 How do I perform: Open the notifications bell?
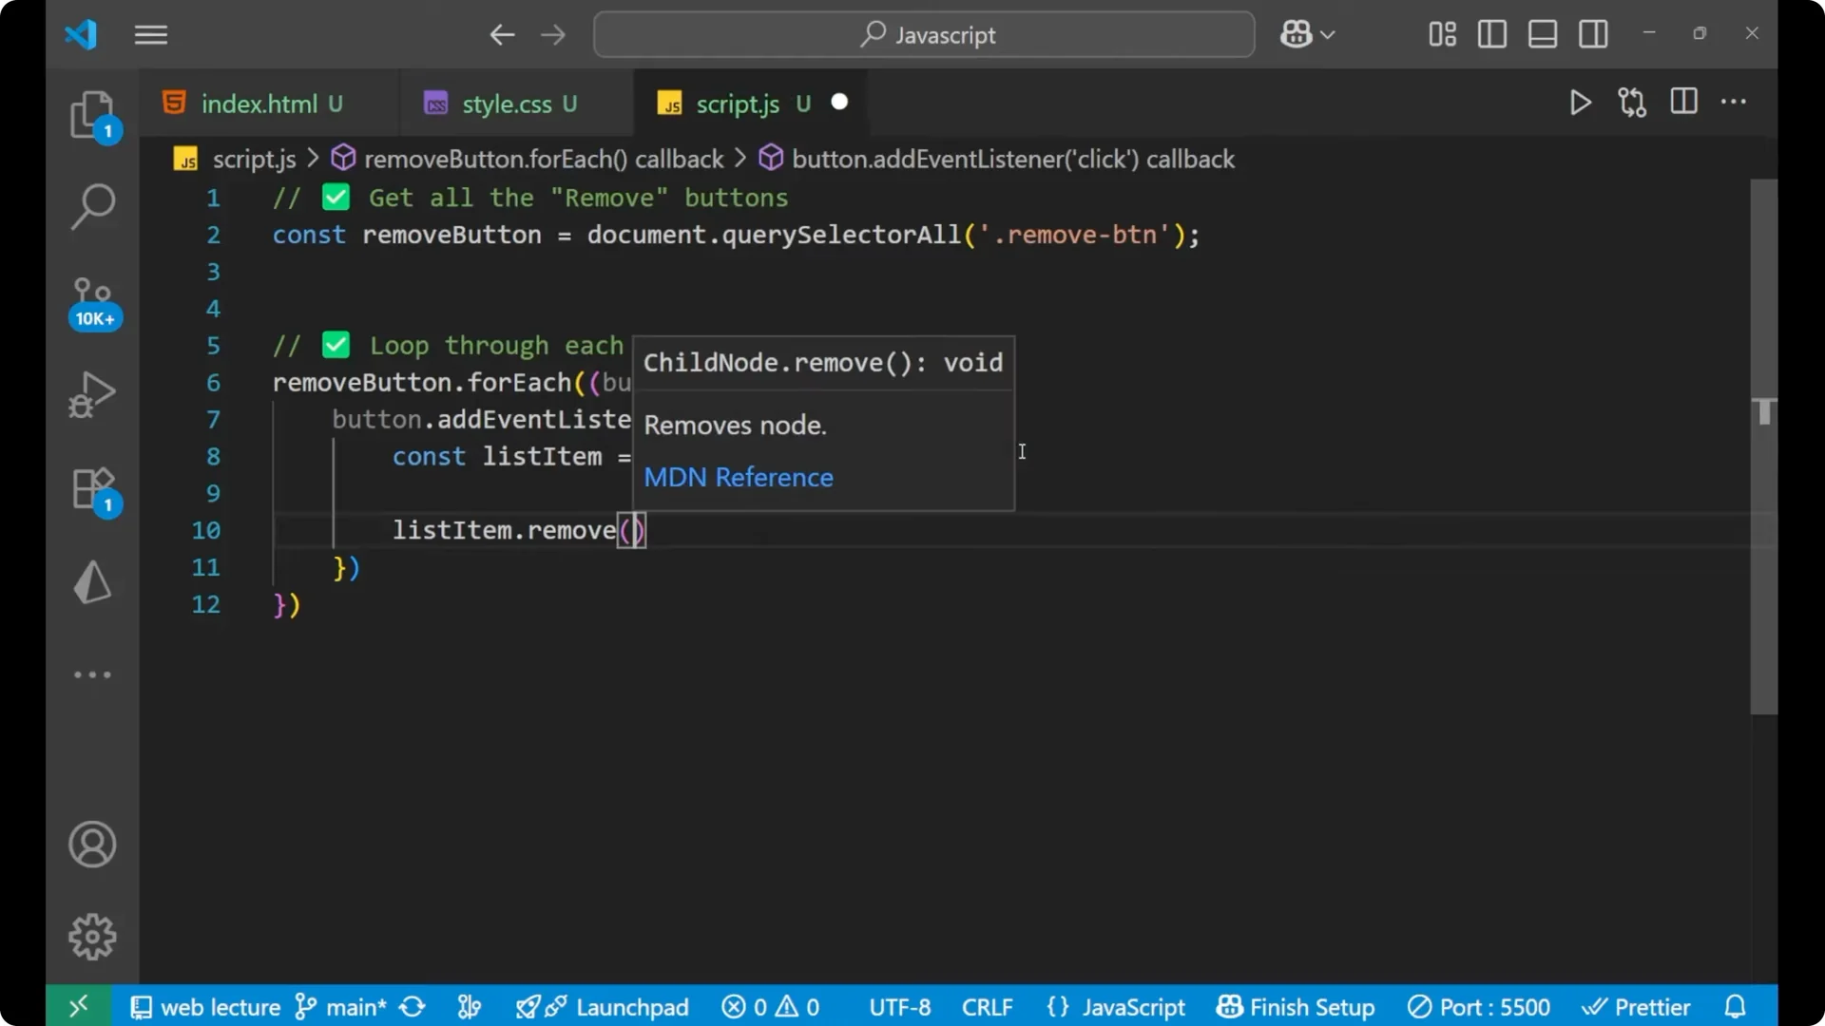pyautogui.click(x=1736, y=1006)
